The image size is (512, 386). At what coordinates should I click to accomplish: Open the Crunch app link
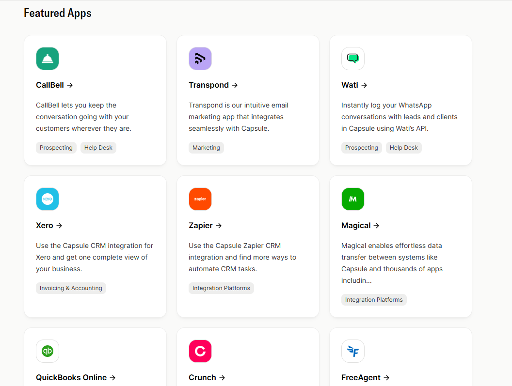(207, 377)
